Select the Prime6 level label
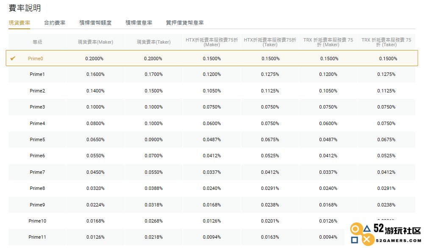The image size is (425, 248). pos(37,156)
